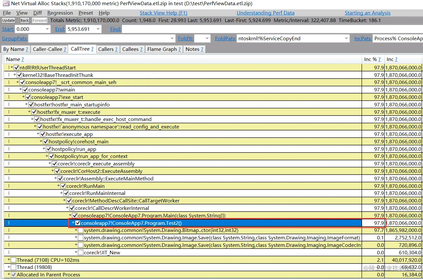Collapse the consoleapp7!exe_start node
This screenshot has height=279, width=423.
point(23,97)
